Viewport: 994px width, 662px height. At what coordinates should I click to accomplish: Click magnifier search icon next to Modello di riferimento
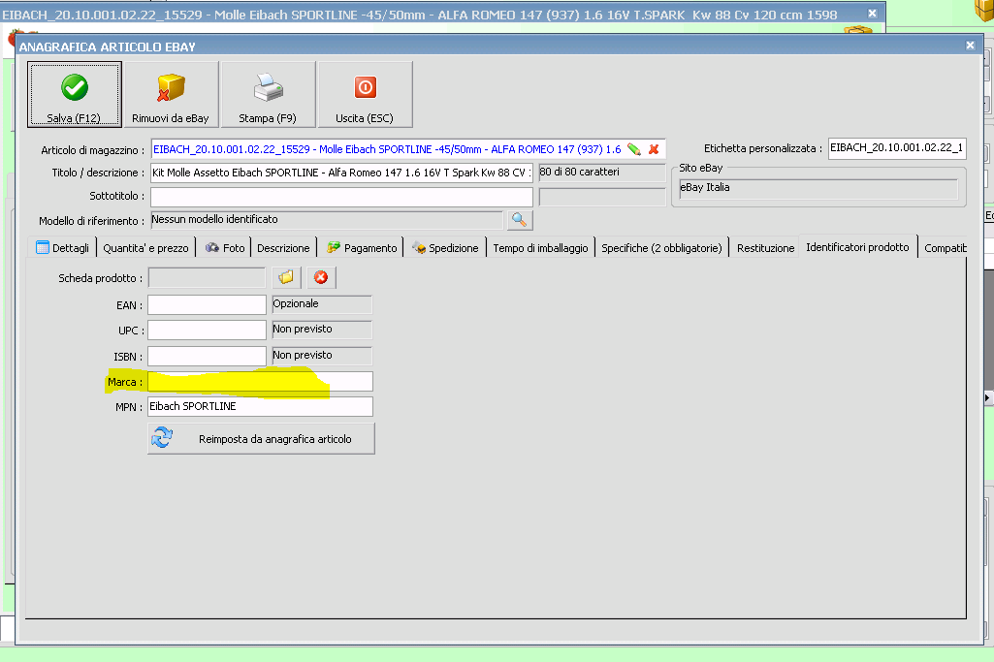pyautogui.click(x=519, y=220)
